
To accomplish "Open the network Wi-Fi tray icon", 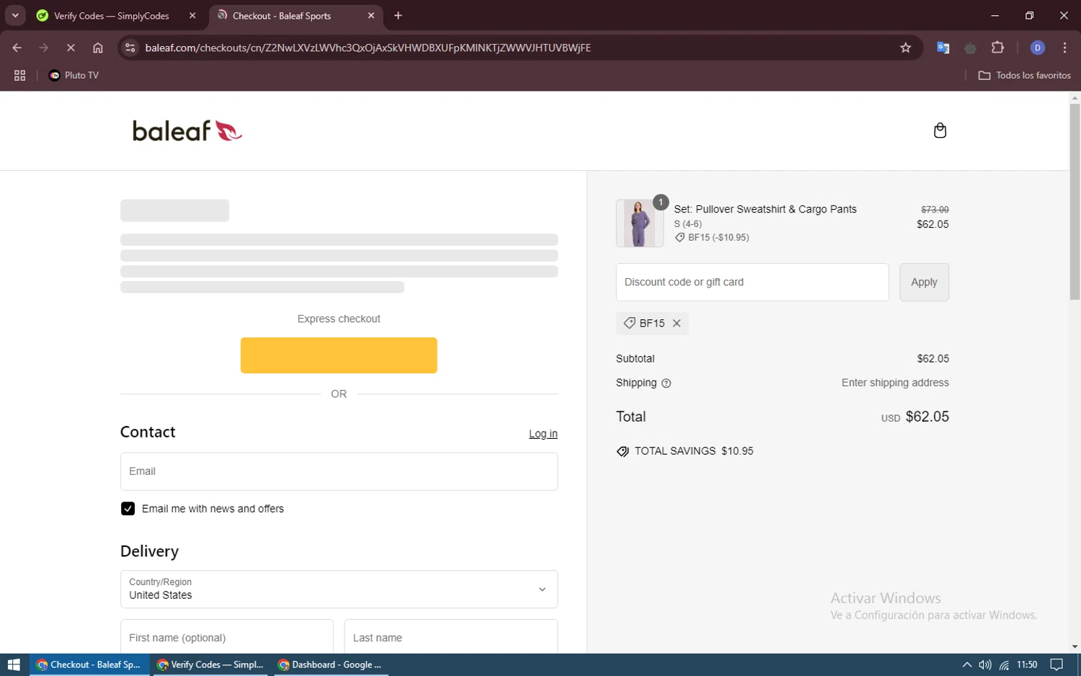I will [x=1004, y=664].
